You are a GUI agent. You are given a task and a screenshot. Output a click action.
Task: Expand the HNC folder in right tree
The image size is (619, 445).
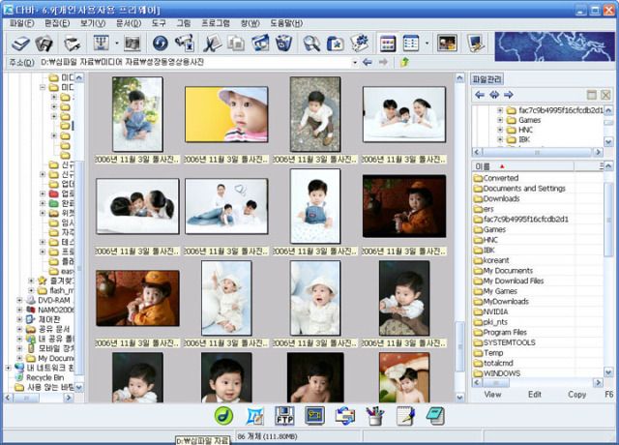click(x=500, y=130)
